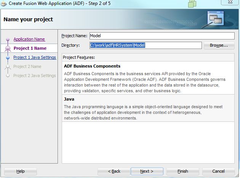Go to Project 1 Java Settings step
Viewport: 240px width, 178px height.
(35, 57)
